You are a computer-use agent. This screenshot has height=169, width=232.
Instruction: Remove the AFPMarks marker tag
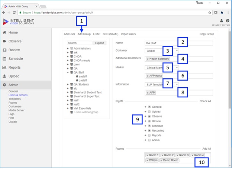point(148,76)
